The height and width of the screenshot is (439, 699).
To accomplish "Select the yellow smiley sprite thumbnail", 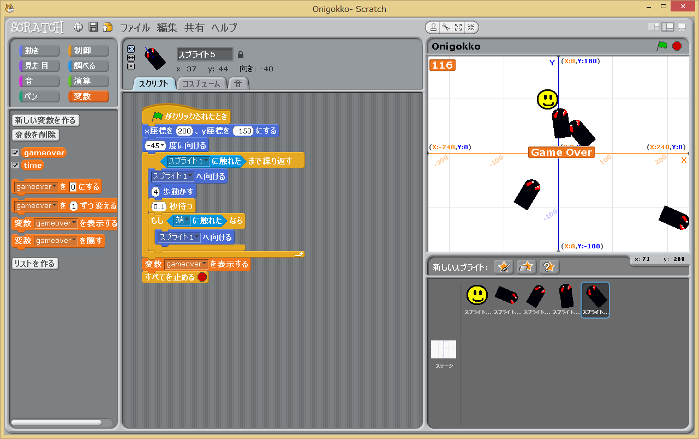I will [477, 300].
